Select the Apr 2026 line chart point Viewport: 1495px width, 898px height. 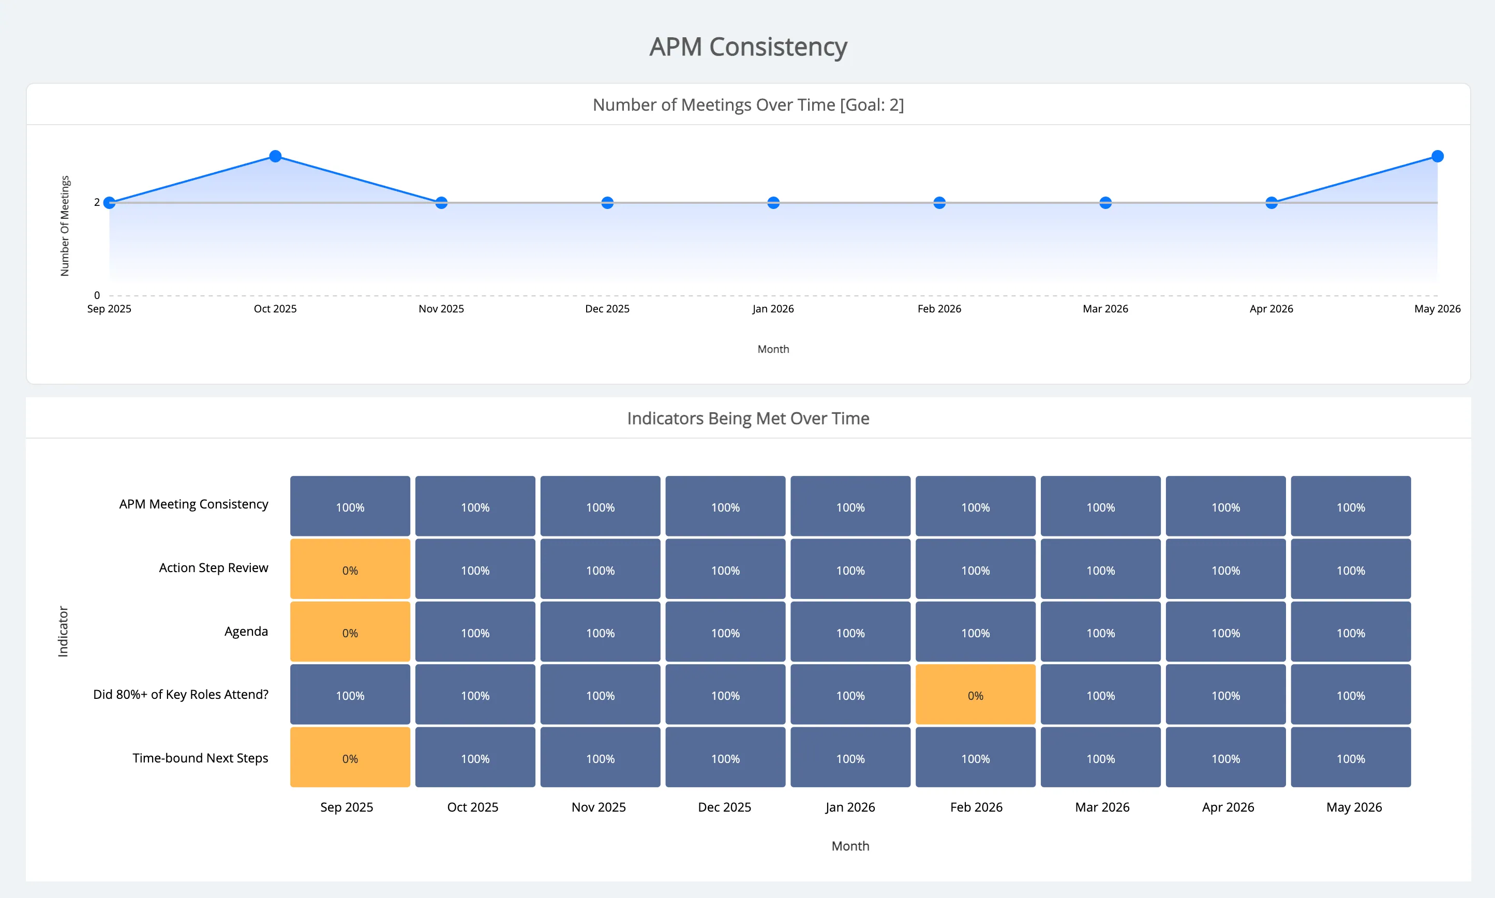coord(1272,203)
